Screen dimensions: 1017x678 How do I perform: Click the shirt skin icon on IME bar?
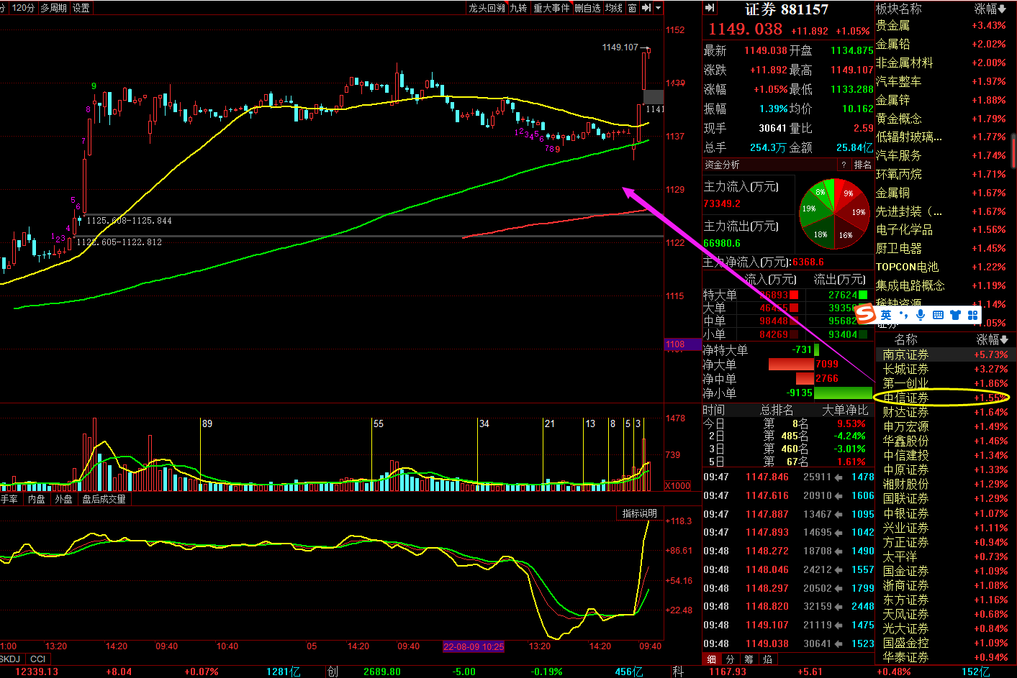click(x=955, y=315)
